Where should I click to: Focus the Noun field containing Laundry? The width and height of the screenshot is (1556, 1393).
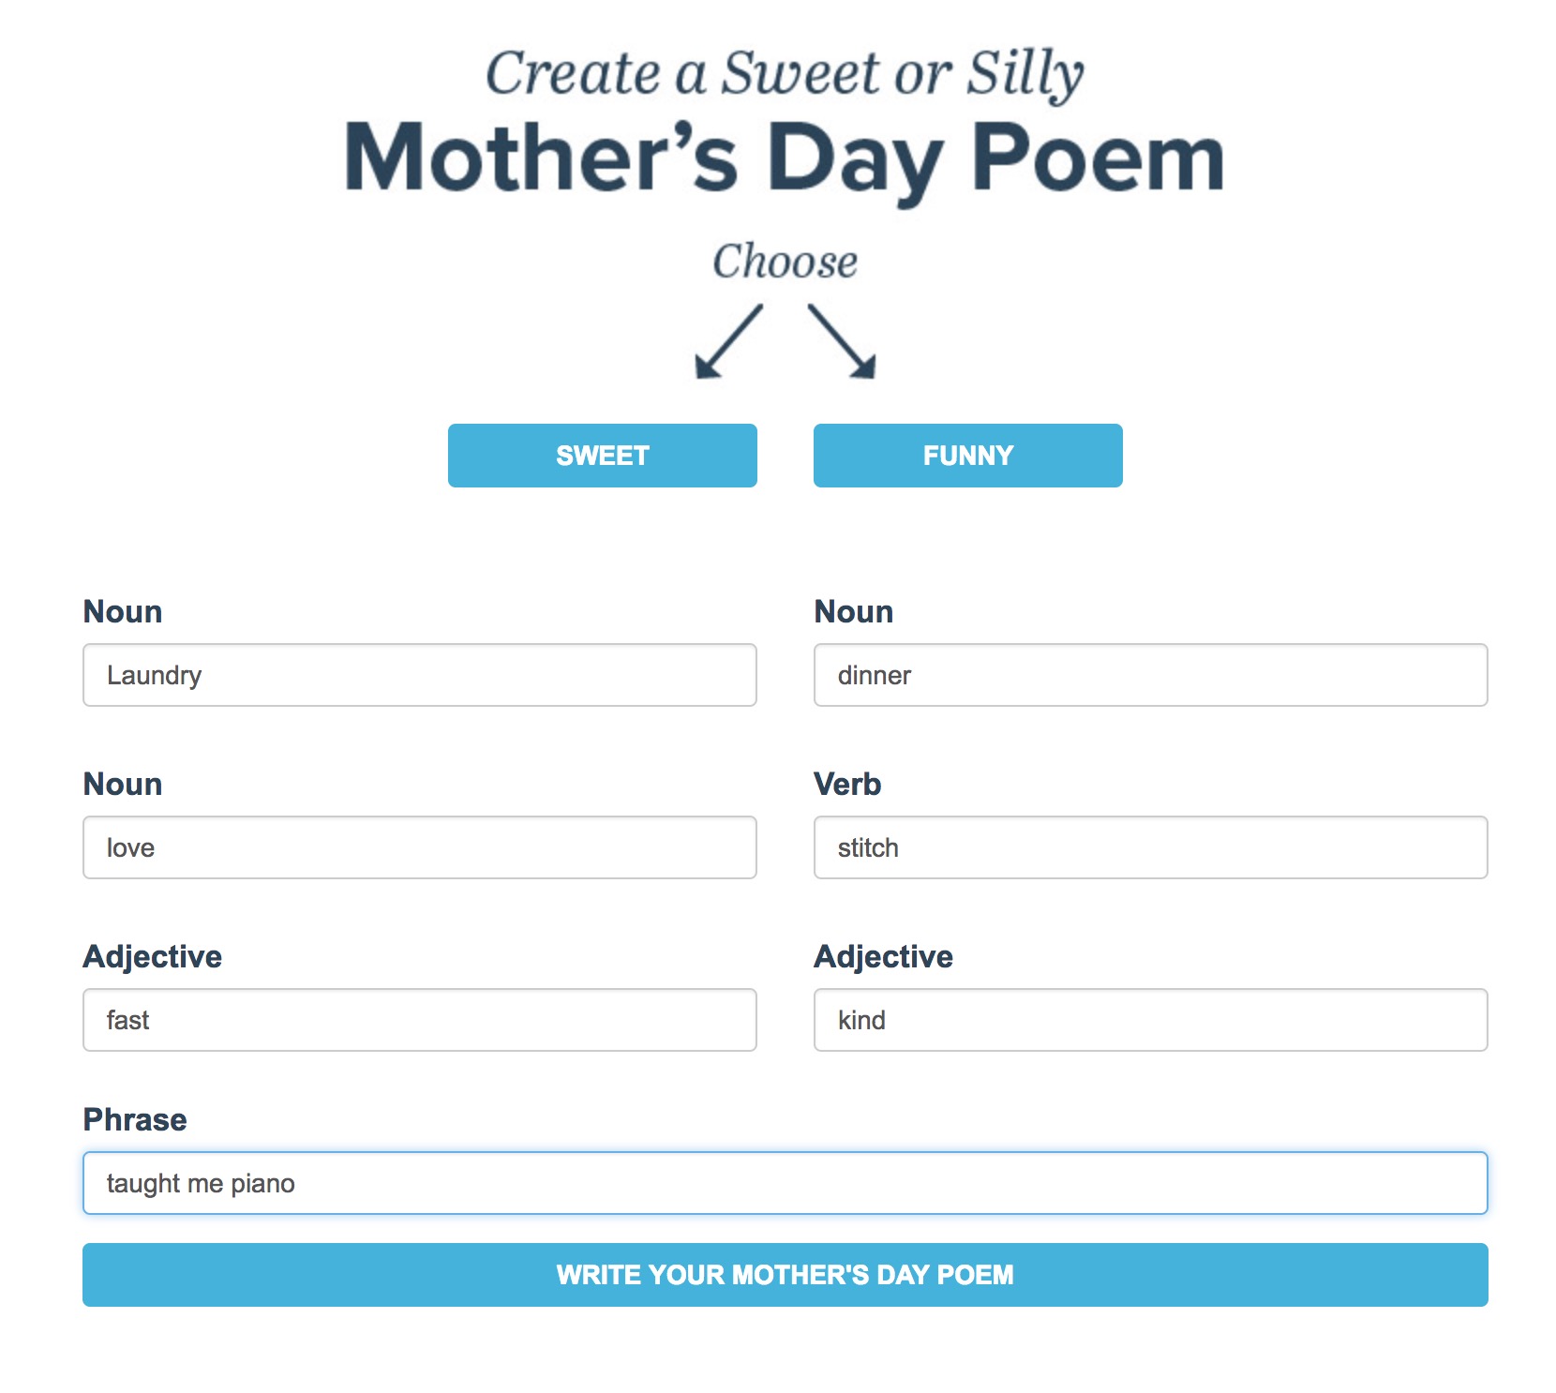point(419,675)
